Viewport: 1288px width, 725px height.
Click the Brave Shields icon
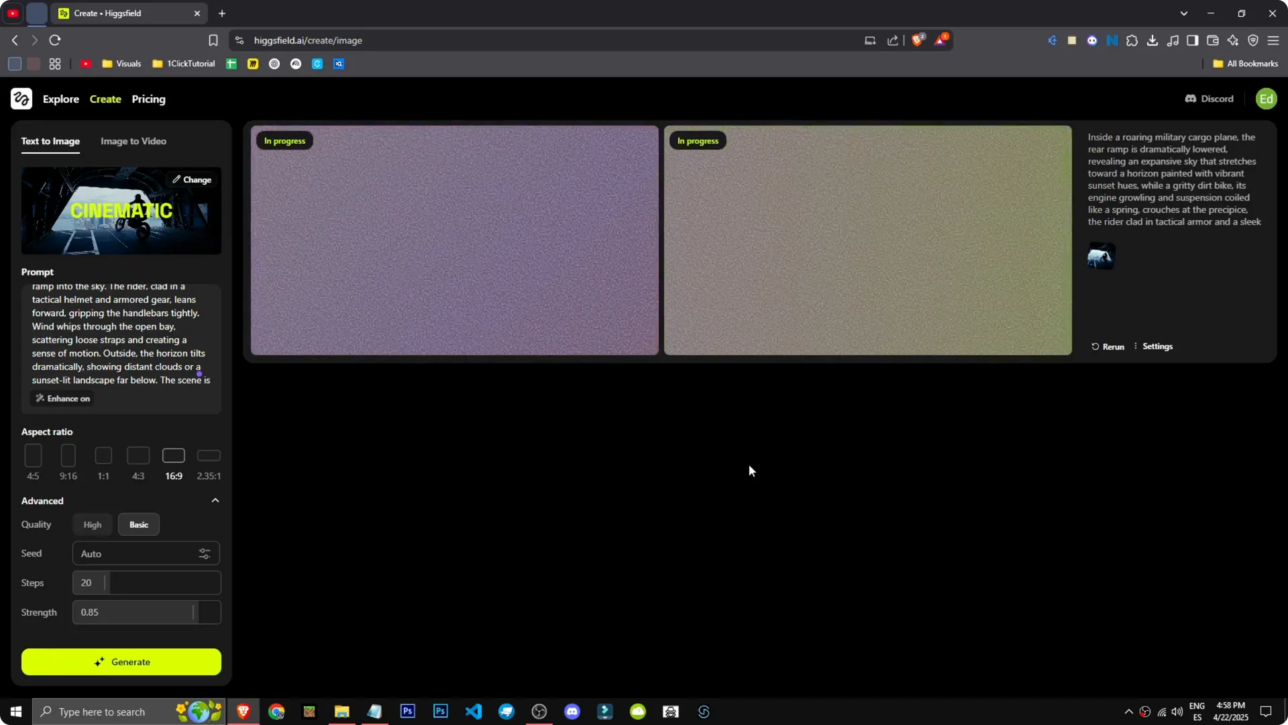(918, 40)
